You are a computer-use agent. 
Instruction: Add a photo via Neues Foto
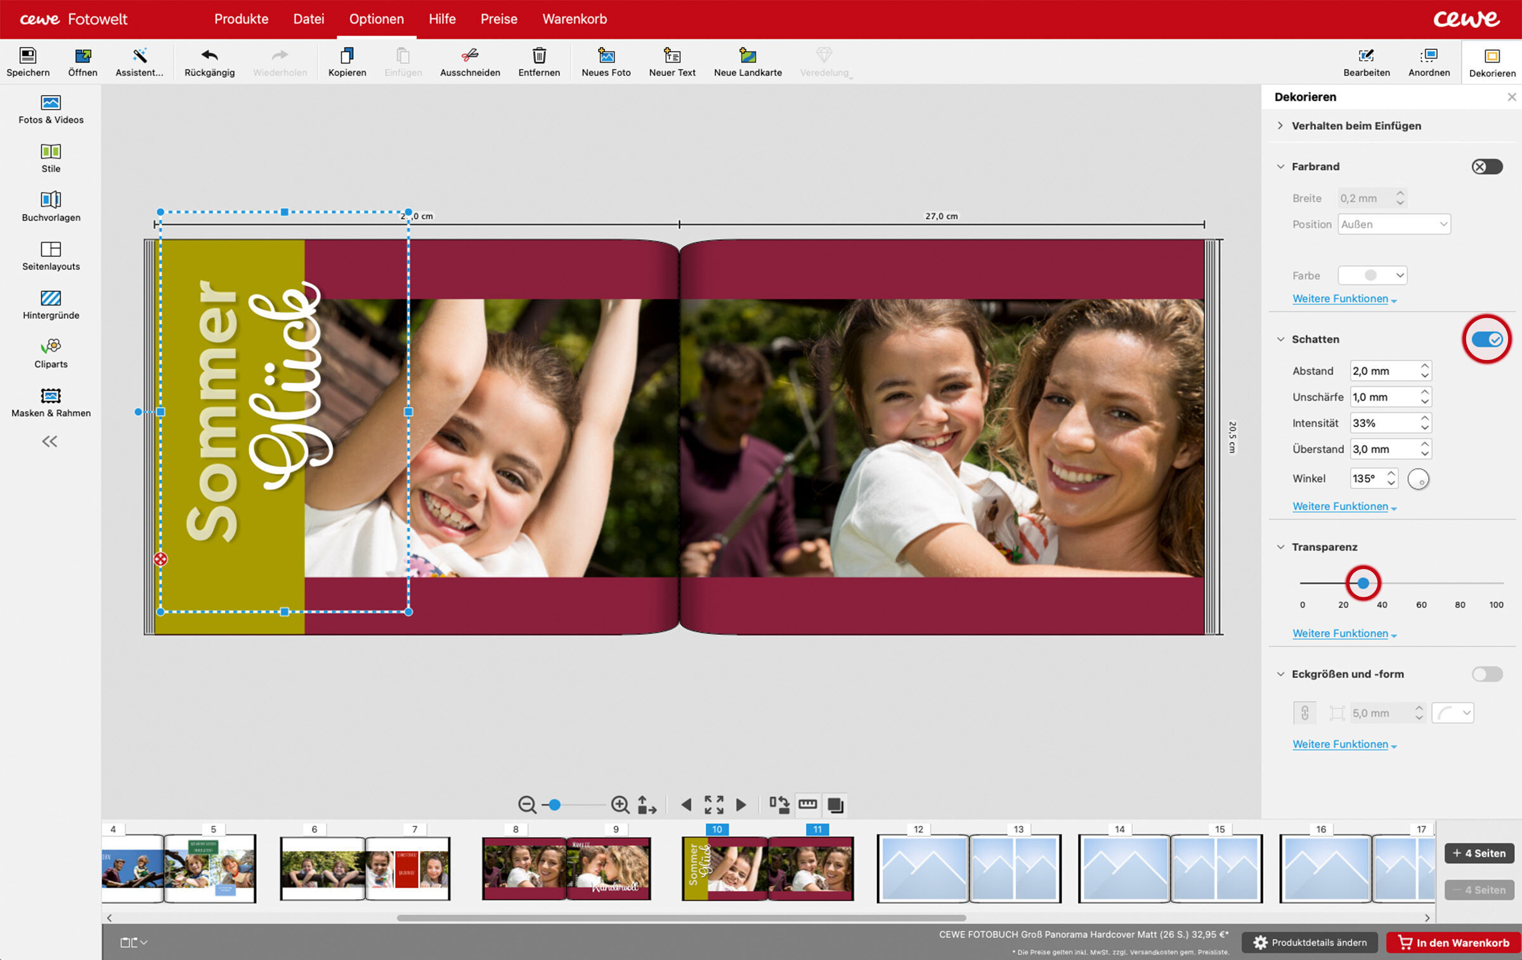tap(606, 62)
